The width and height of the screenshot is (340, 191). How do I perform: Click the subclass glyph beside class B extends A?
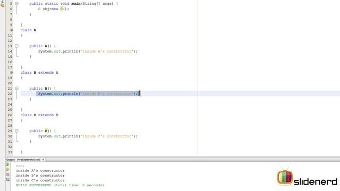coord(12,73)
